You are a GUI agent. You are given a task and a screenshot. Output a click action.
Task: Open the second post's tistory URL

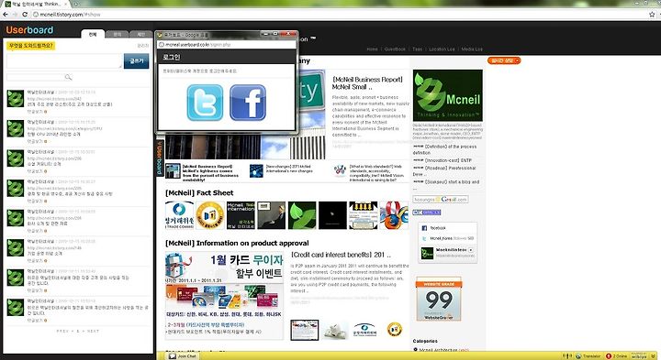64,128
